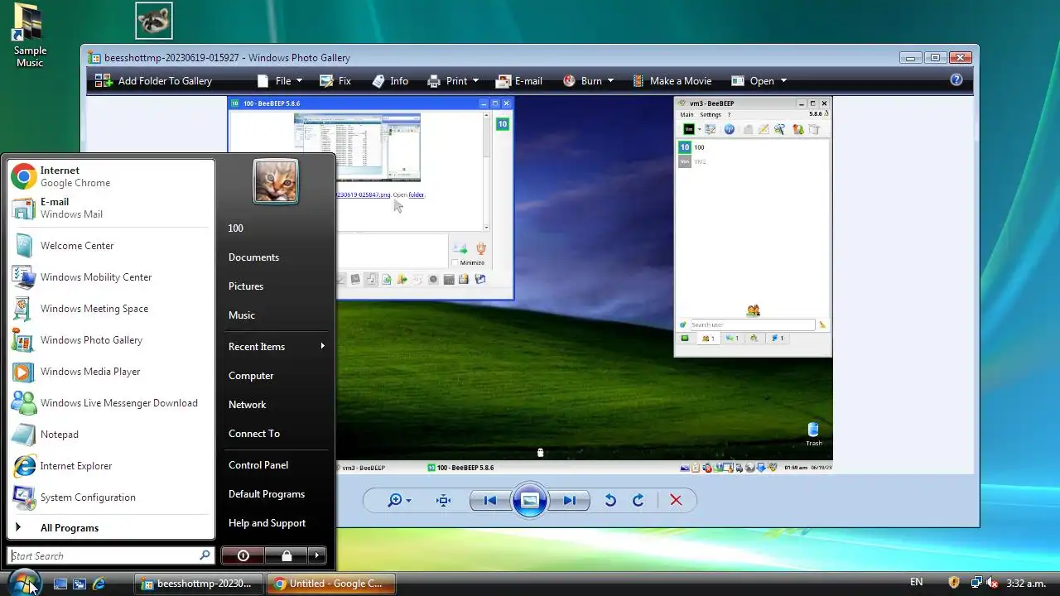This screenshot has height=596, width=1060.
Task: Click Make a Movie toolbar button
Action: [x=672, y=81]
